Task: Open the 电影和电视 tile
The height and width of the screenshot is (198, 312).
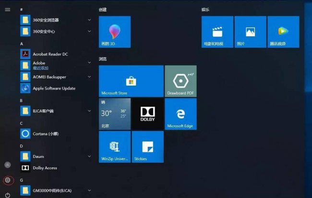Action: coord(217,32)
